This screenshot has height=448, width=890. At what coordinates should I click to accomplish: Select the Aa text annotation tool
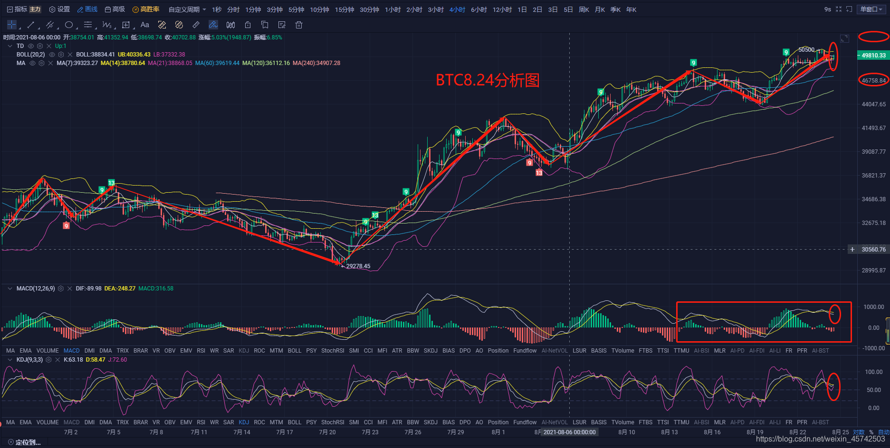coord(145,25)
